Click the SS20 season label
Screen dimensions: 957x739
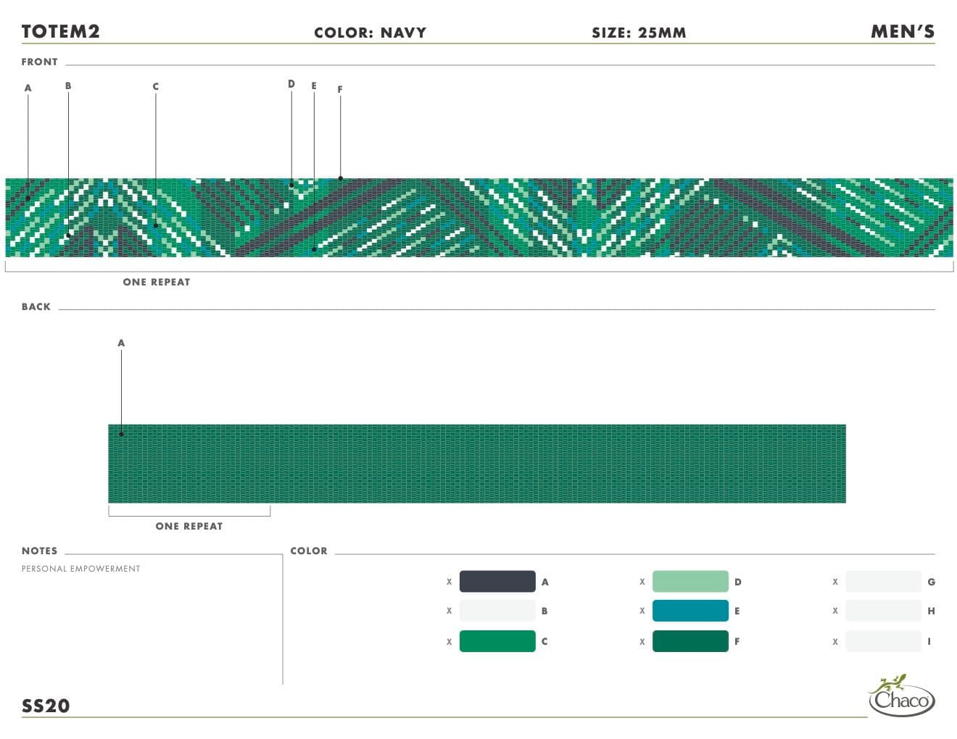click(x=46, y=706)
